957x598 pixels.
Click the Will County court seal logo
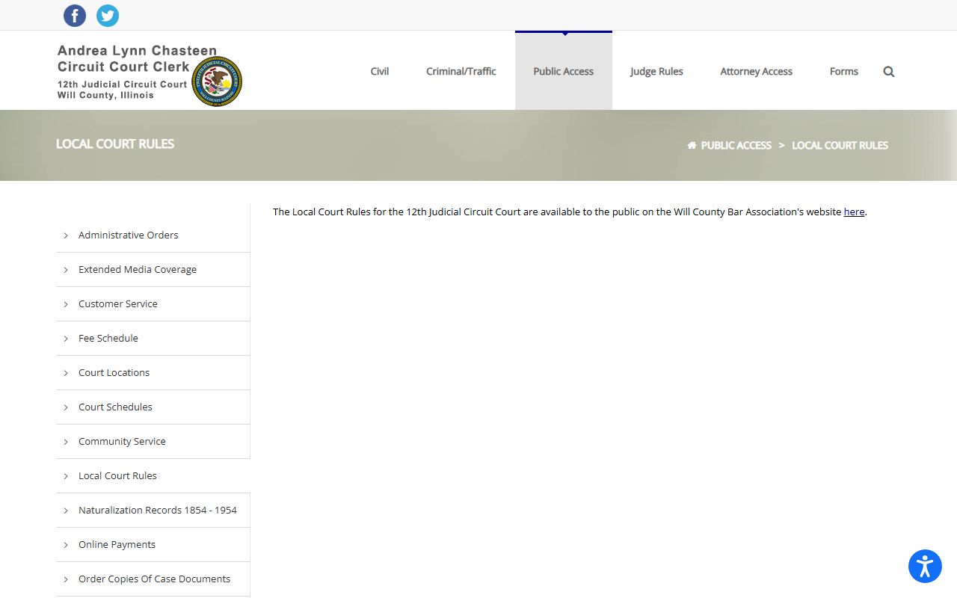point(217,81)
